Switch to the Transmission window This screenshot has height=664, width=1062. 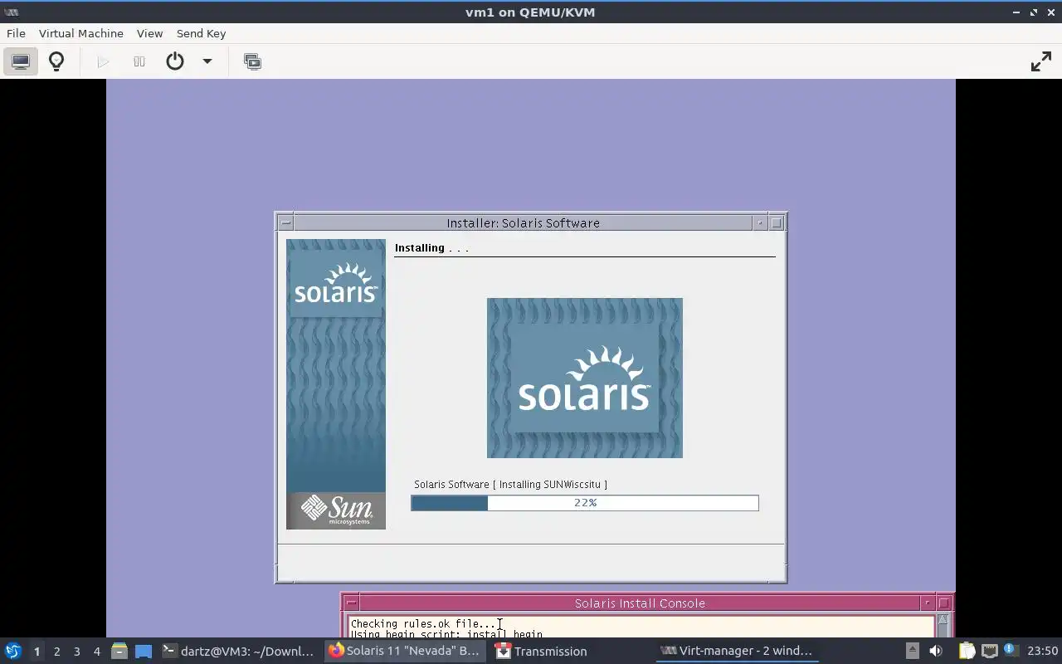[571, 651]
